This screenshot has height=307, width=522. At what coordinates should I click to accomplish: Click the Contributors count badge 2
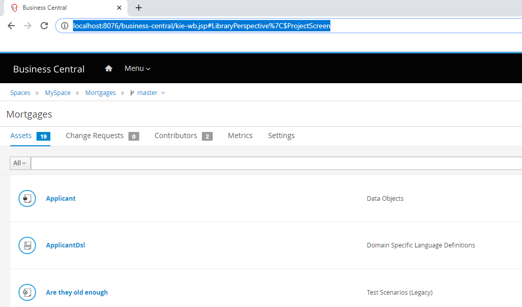(x=207, y=137)
